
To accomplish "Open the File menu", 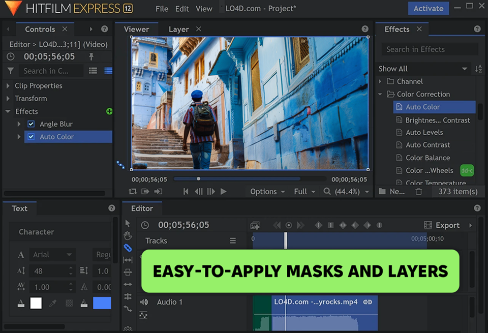I will pos(162,9).
